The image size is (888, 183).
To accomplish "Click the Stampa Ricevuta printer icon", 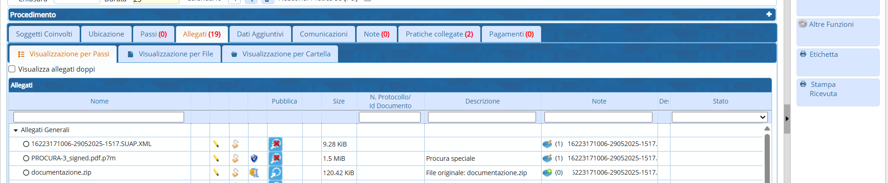I will coord(803,84).
